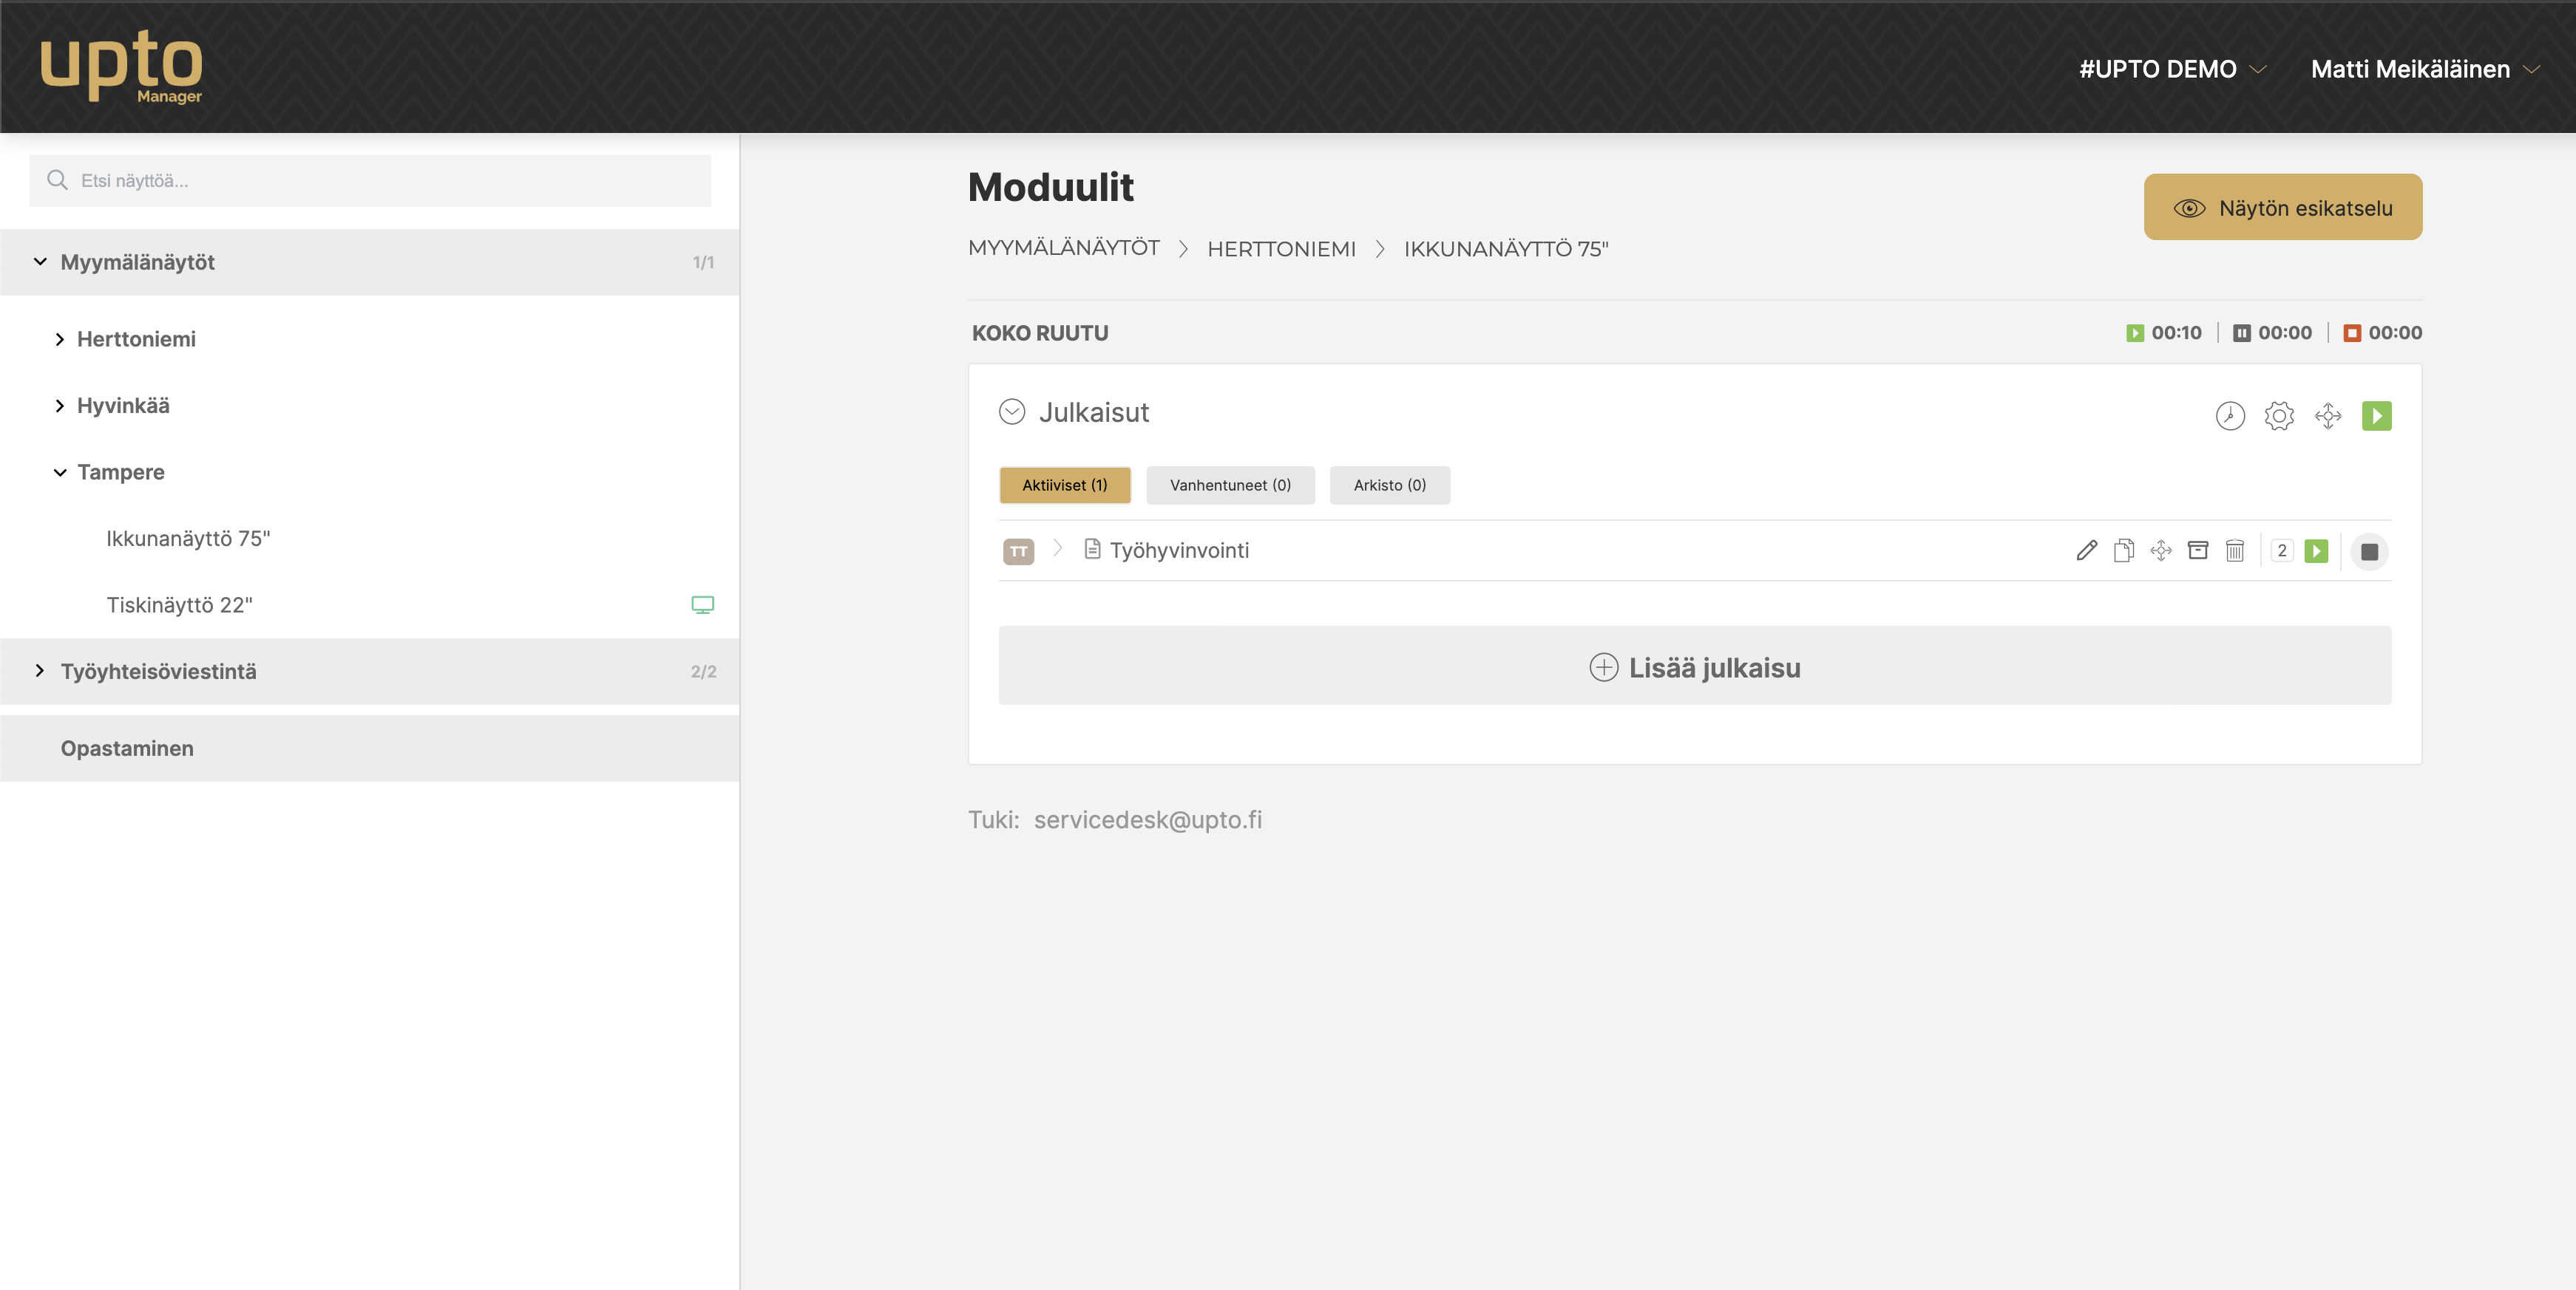Screen dimensions: 2576x1290
Task: Click the duplicate pages icon for Työhyvinvointi
Action: coord(2123,550)
